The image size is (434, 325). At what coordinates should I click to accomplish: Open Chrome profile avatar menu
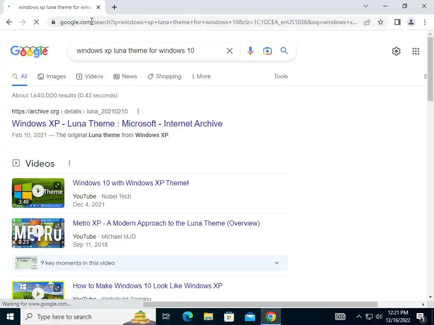pyautogui.click(x=411, y=22)
